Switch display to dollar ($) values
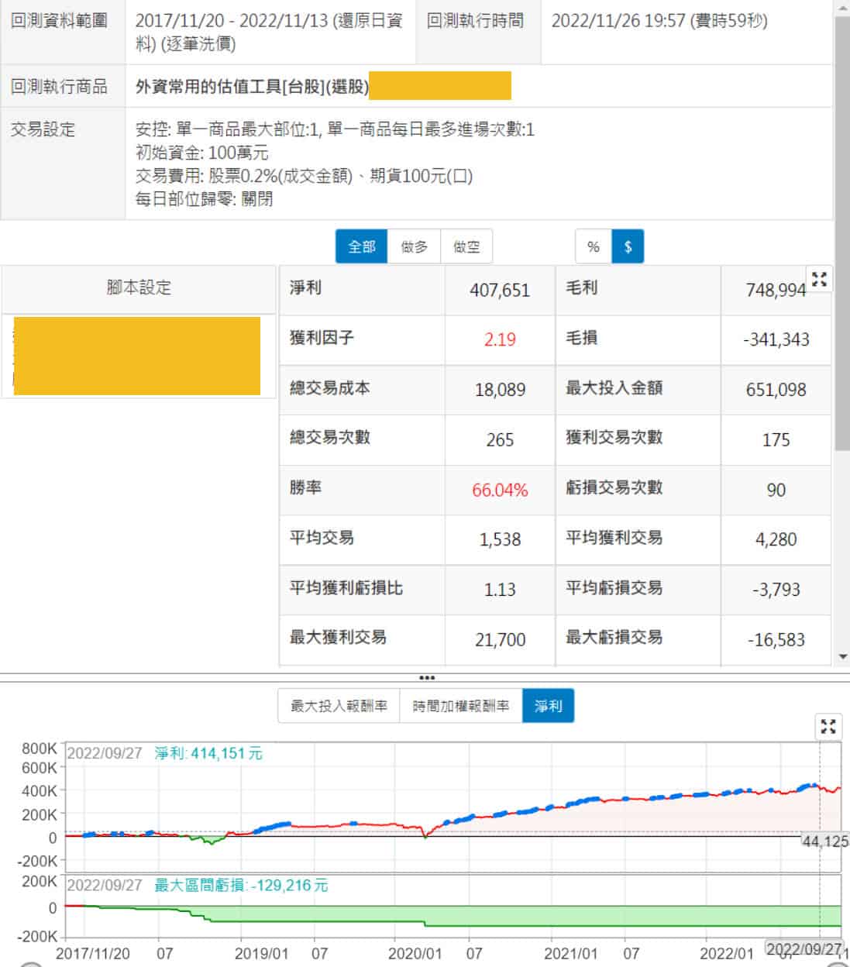Image resolution: width=850 pixels, height=967 pixels. click(x=628, y=247)
